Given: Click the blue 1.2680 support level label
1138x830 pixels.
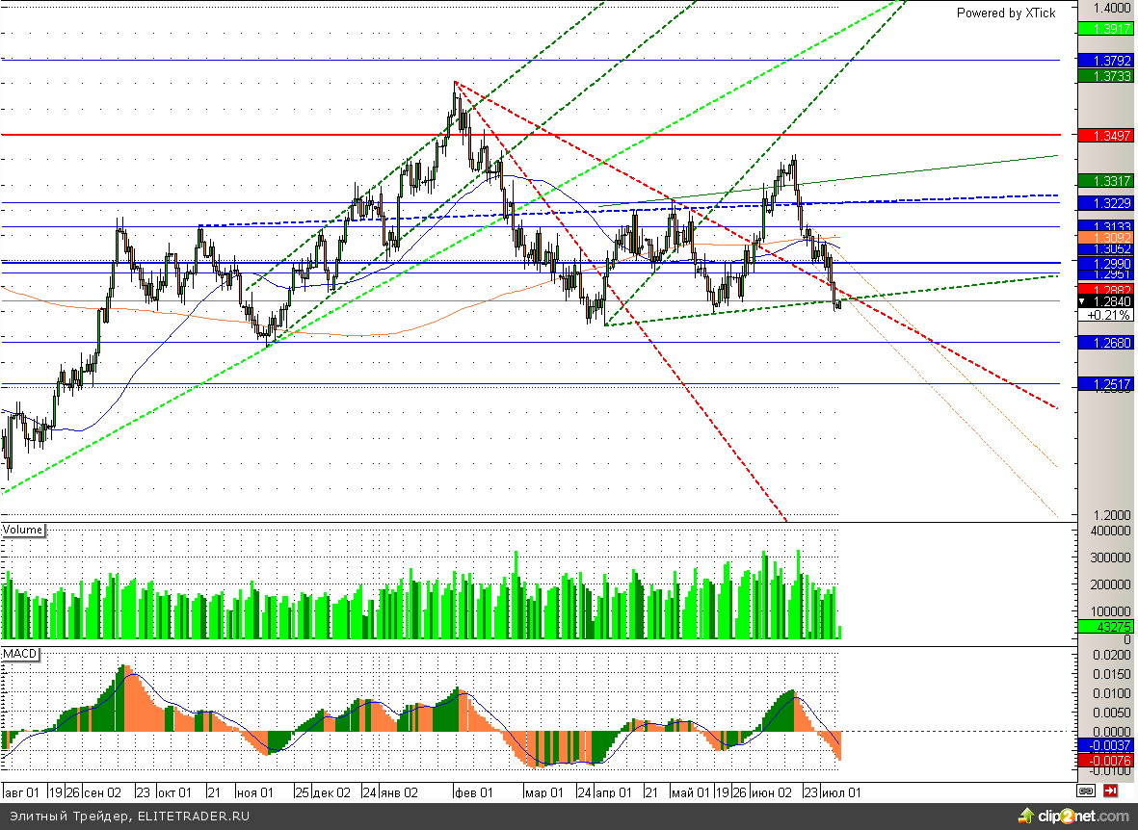Looking at the screenshot, I should [x=1104, y=343].
